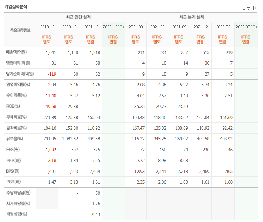Open the 더보기 link
This screenshot has width=263, height=222.
click(x=249, y=8)
